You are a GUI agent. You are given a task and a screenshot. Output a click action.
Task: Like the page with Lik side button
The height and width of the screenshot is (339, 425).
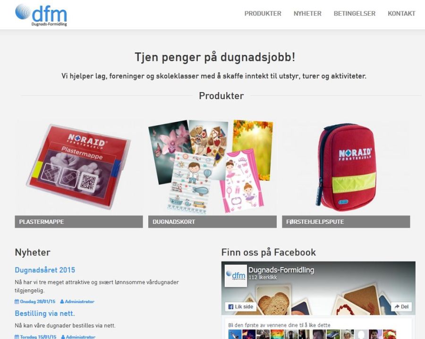[241, 306]
